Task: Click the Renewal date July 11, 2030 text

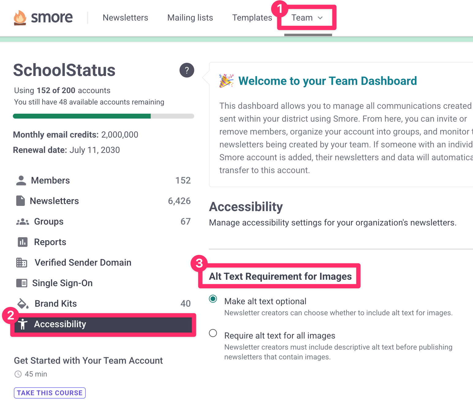Action: tap(66, 150)
